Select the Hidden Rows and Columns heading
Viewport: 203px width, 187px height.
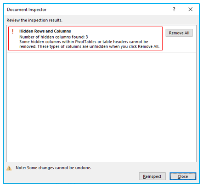pos(45,31)
